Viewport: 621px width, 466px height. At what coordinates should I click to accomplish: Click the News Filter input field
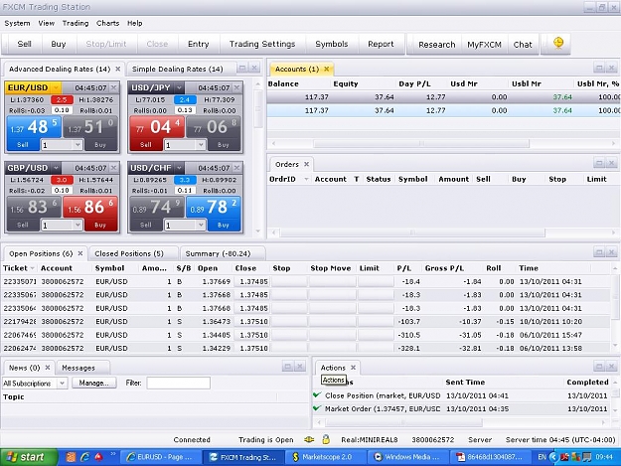tap(179, 383)
